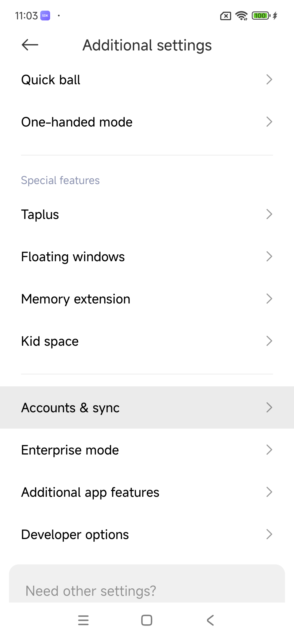Tap the battery indicator icon
Screen dimensions: 294x638
261,16
